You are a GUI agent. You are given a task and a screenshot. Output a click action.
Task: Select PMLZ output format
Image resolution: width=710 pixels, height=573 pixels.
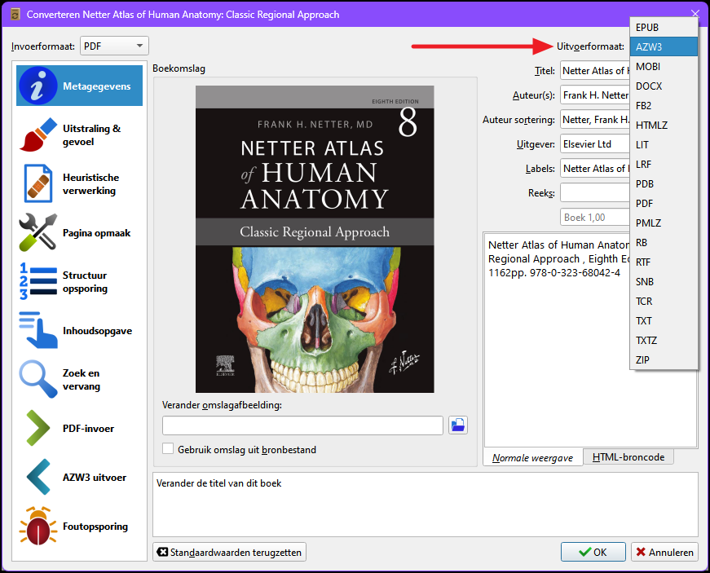click(664, 223)
